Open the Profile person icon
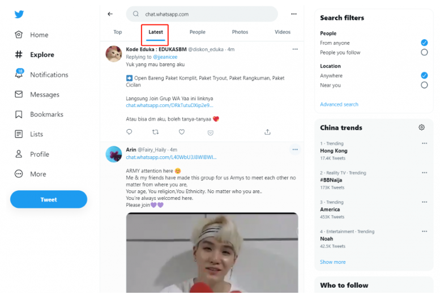The height and width of the screenshot is (299, 440). 19,154
